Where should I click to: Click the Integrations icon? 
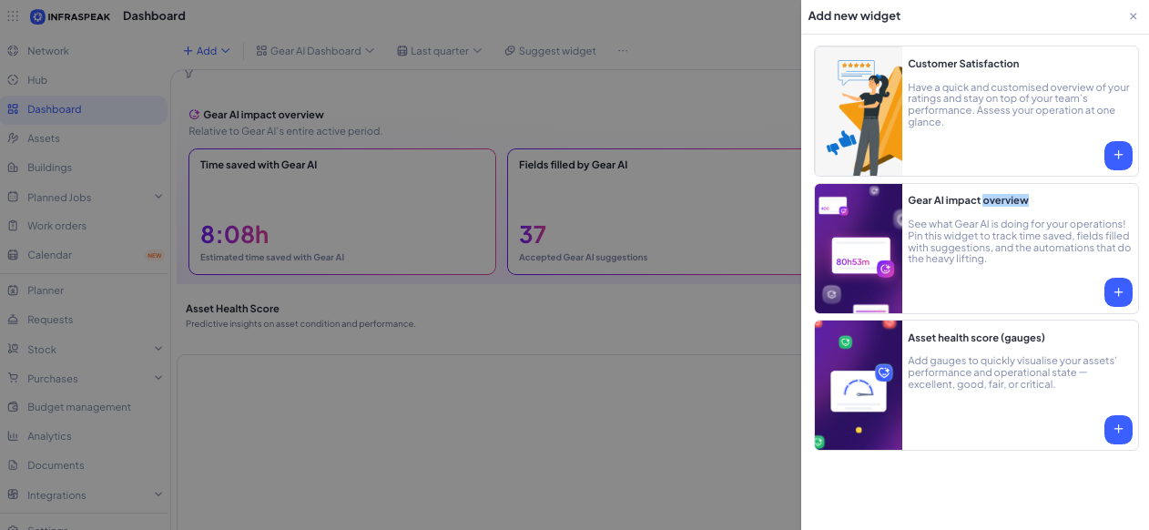click(13, 494)
